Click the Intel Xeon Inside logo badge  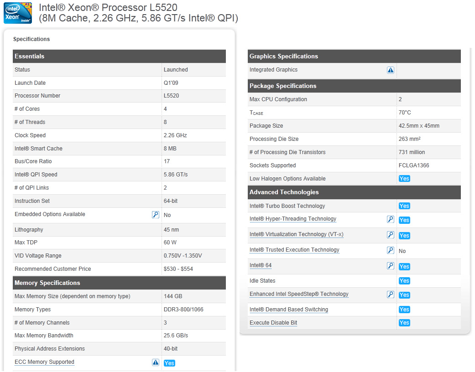tap(18, 13)
